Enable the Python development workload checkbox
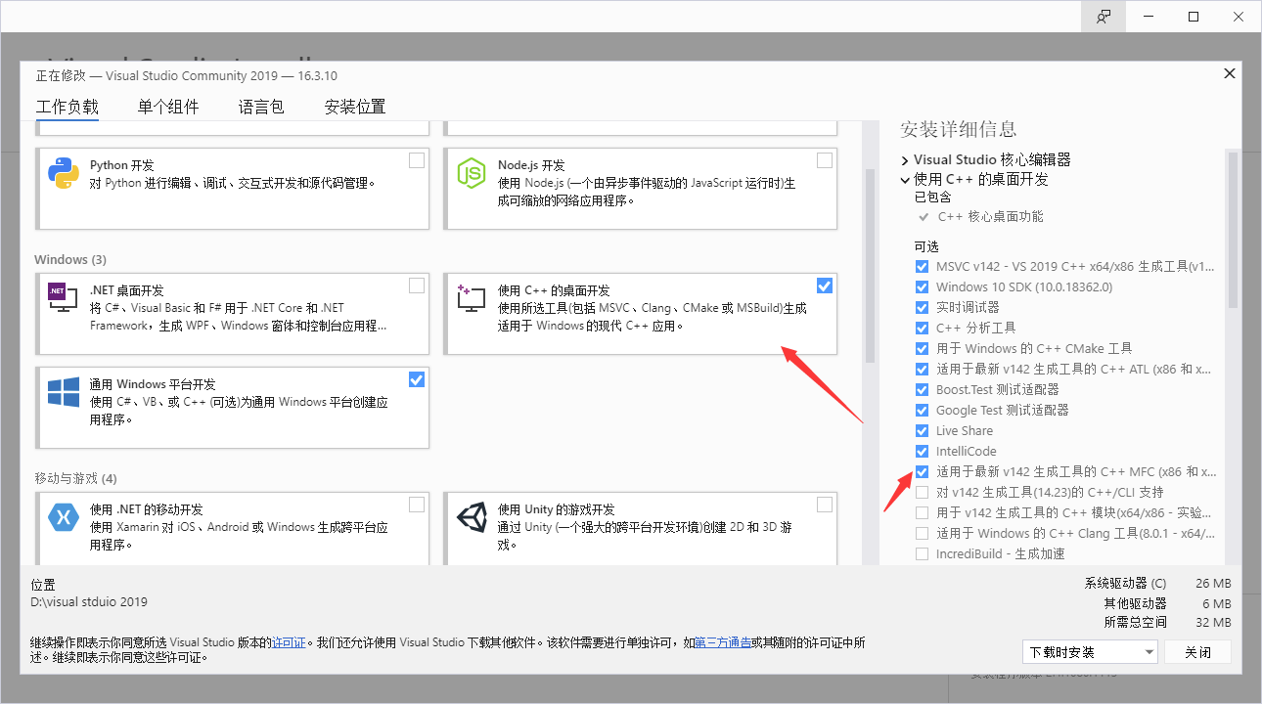The height and width of the screenshot is (704, 1262). pyautogui.click(x=417, y=160)
